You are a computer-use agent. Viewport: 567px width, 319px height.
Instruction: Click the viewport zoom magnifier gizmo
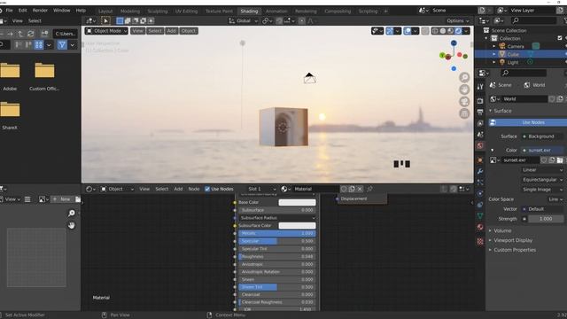[x=464, y=77]
